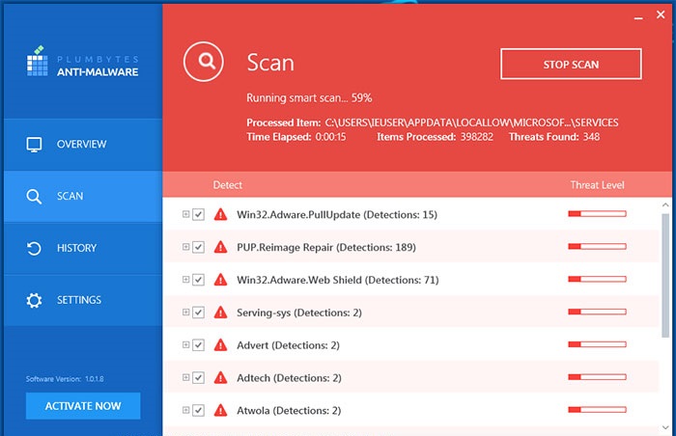
Task: Toggle the Serving-sys detection checkbox
Action: [x=199, y=313]
